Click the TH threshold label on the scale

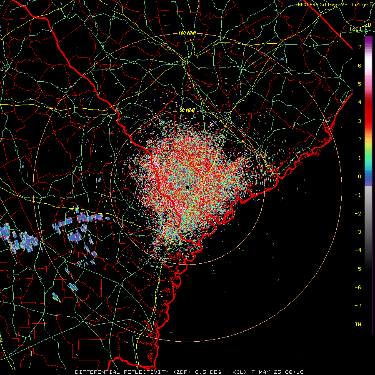[358, 324]
